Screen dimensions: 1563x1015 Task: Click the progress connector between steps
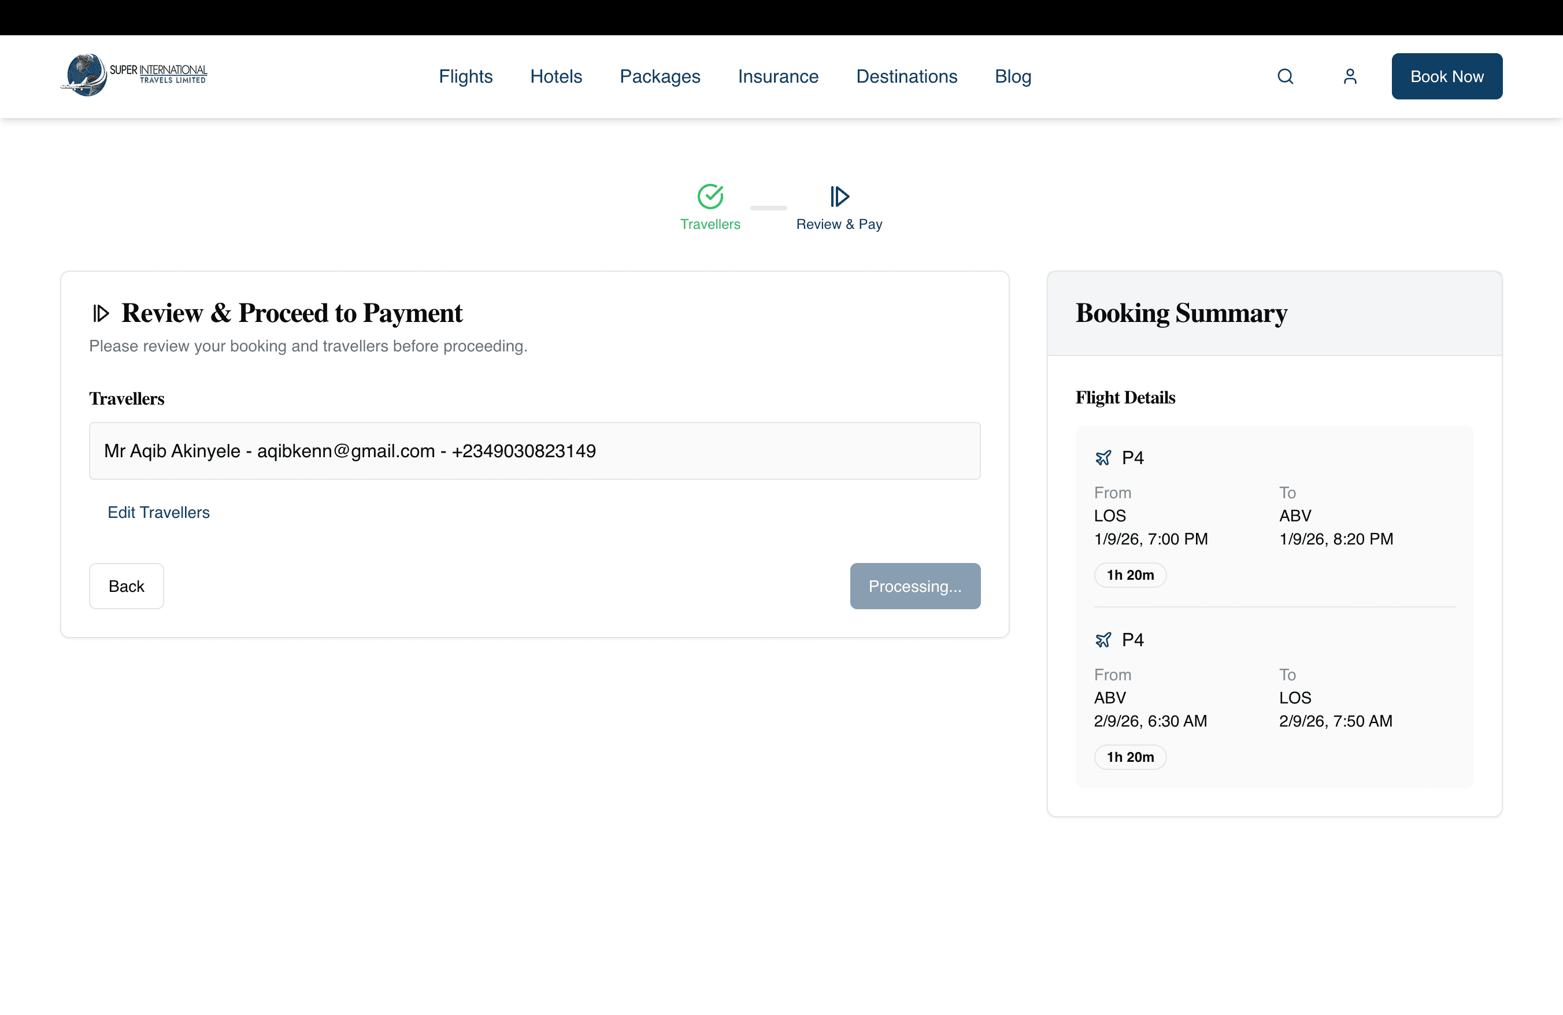click(x=768, y=208)
